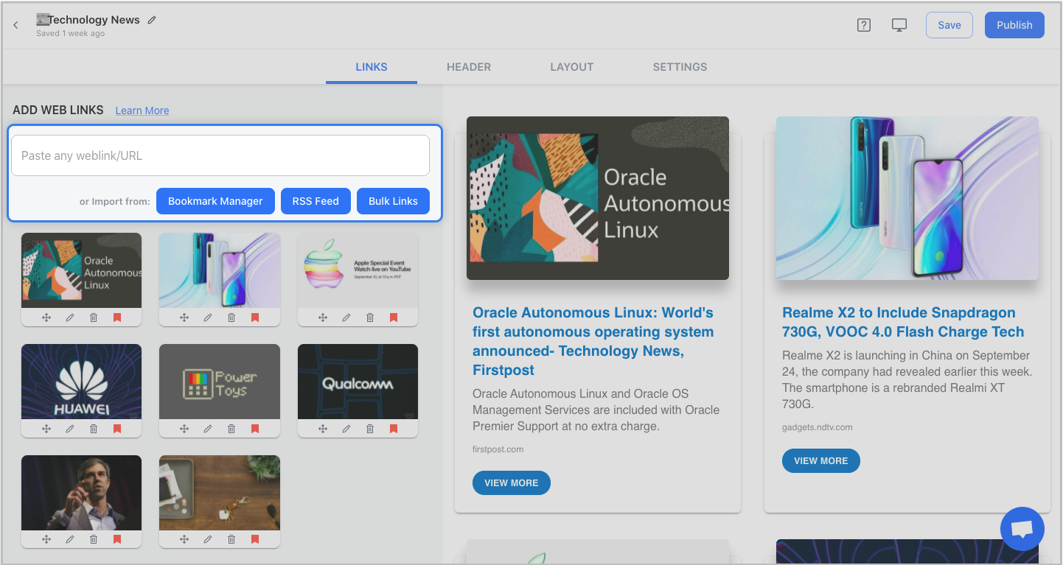Edit the speaker on stage card

point(70,539)
